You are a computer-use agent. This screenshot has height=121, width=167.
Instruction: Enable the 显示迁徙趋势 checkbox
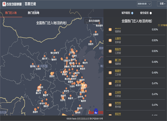click(86, 21)
